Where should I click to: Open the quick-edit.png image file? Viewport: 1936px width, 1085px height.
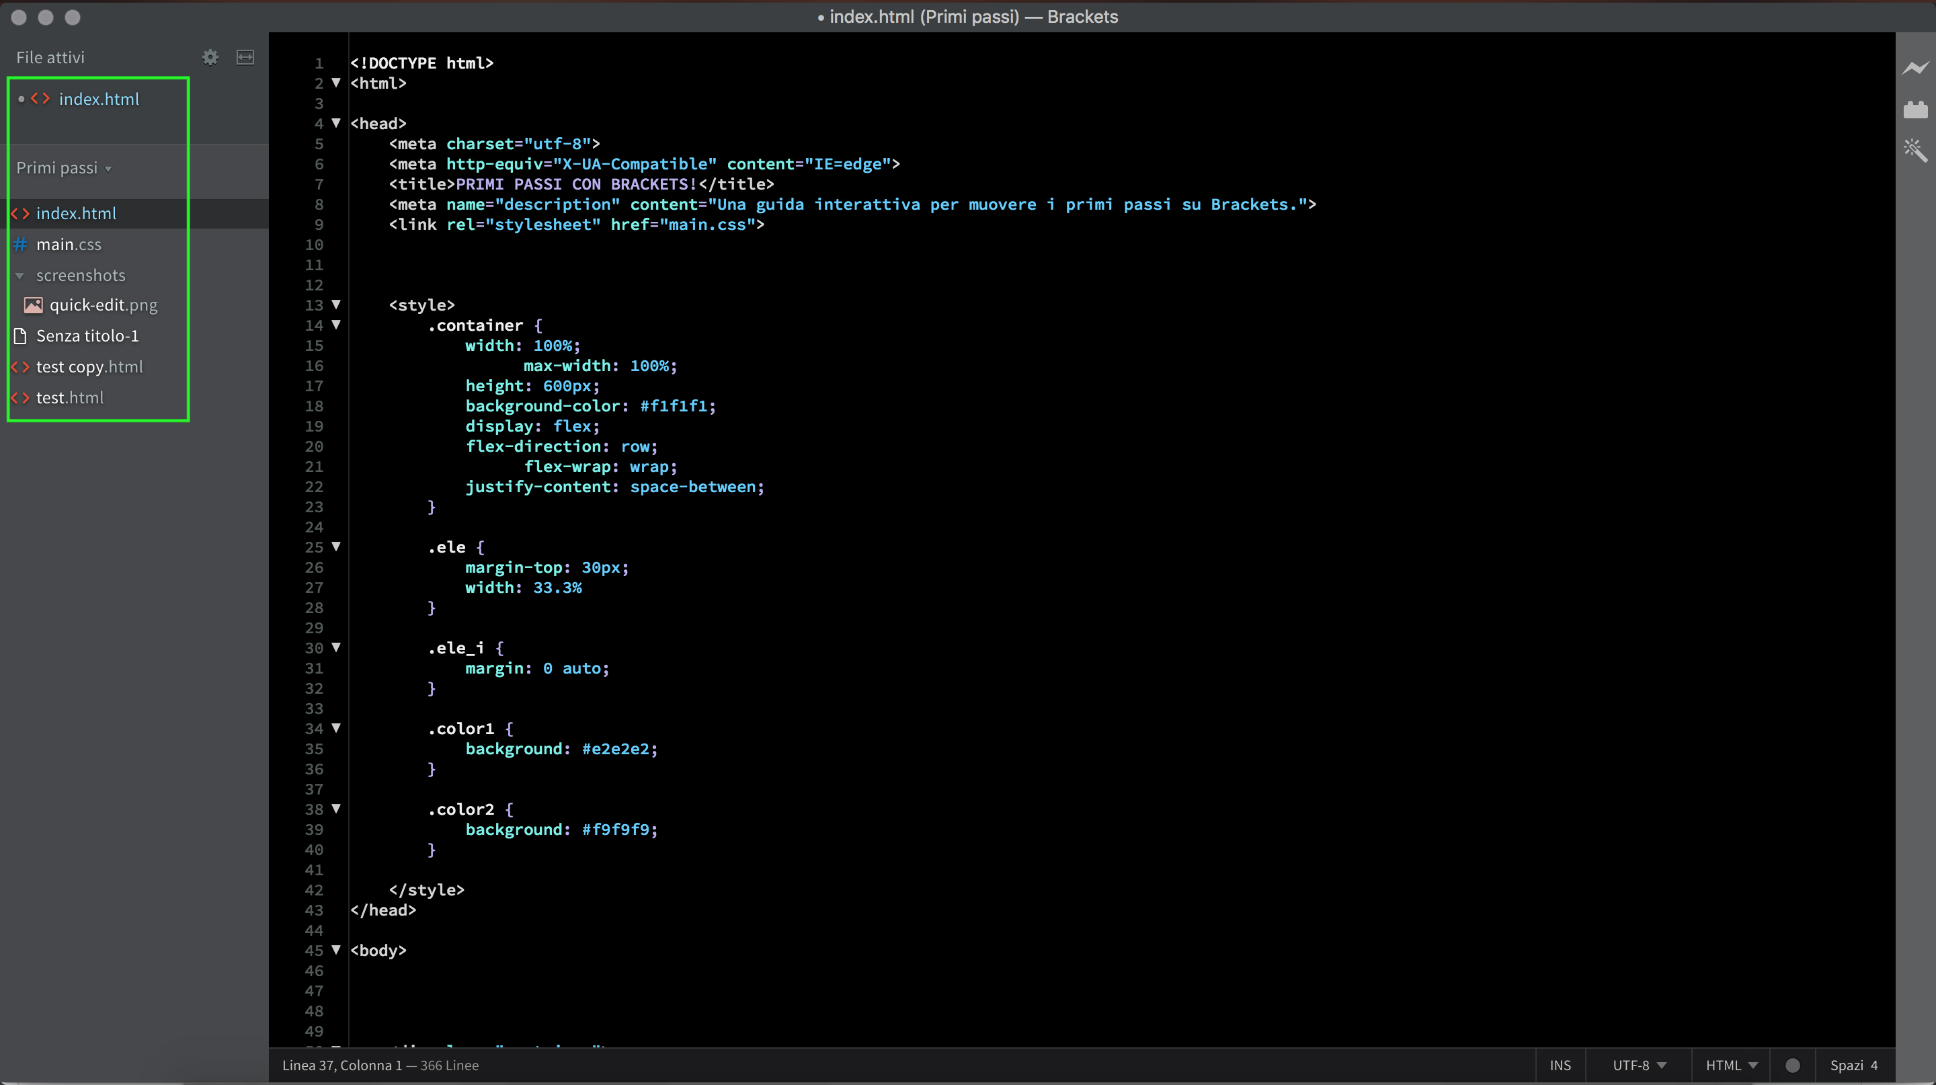[103, 305]
